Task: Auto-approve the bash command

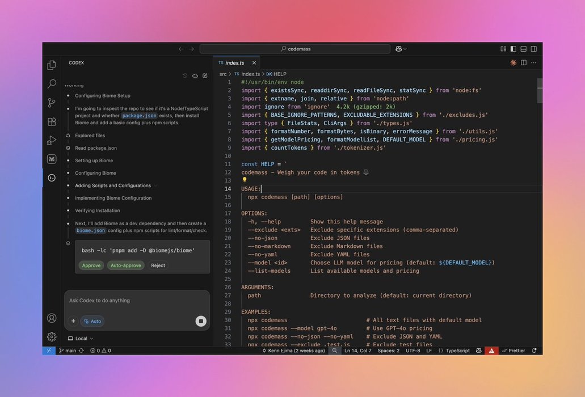Action: coord(126,265)
